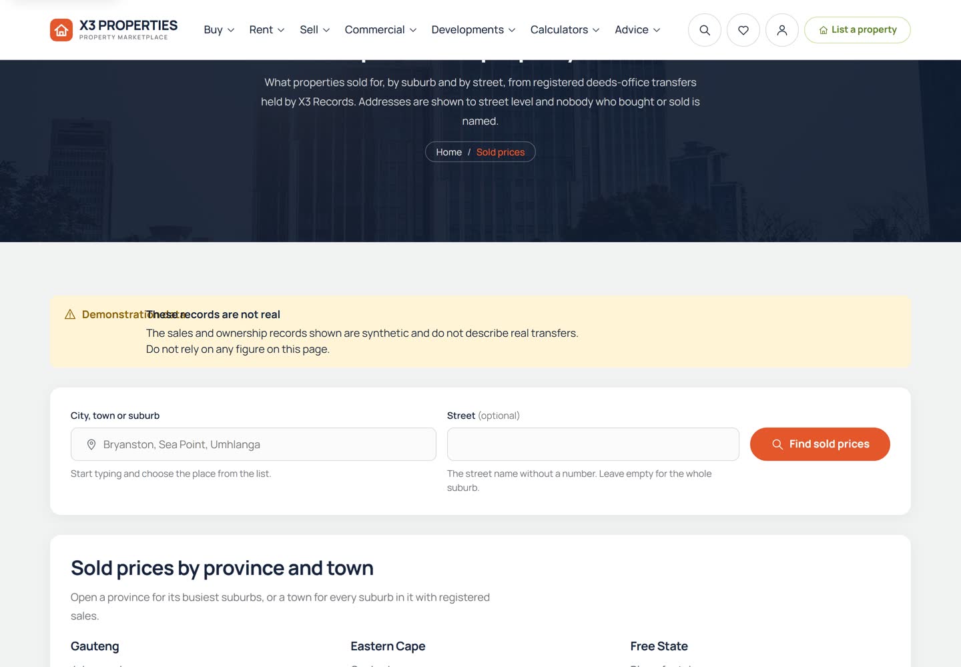Click the 'Sold prices by province and town' heading

(222, 568)
